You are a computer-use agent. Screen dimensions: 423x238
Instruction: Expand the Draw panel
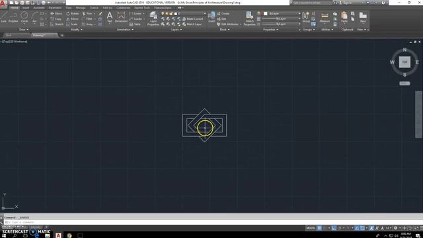24,29
